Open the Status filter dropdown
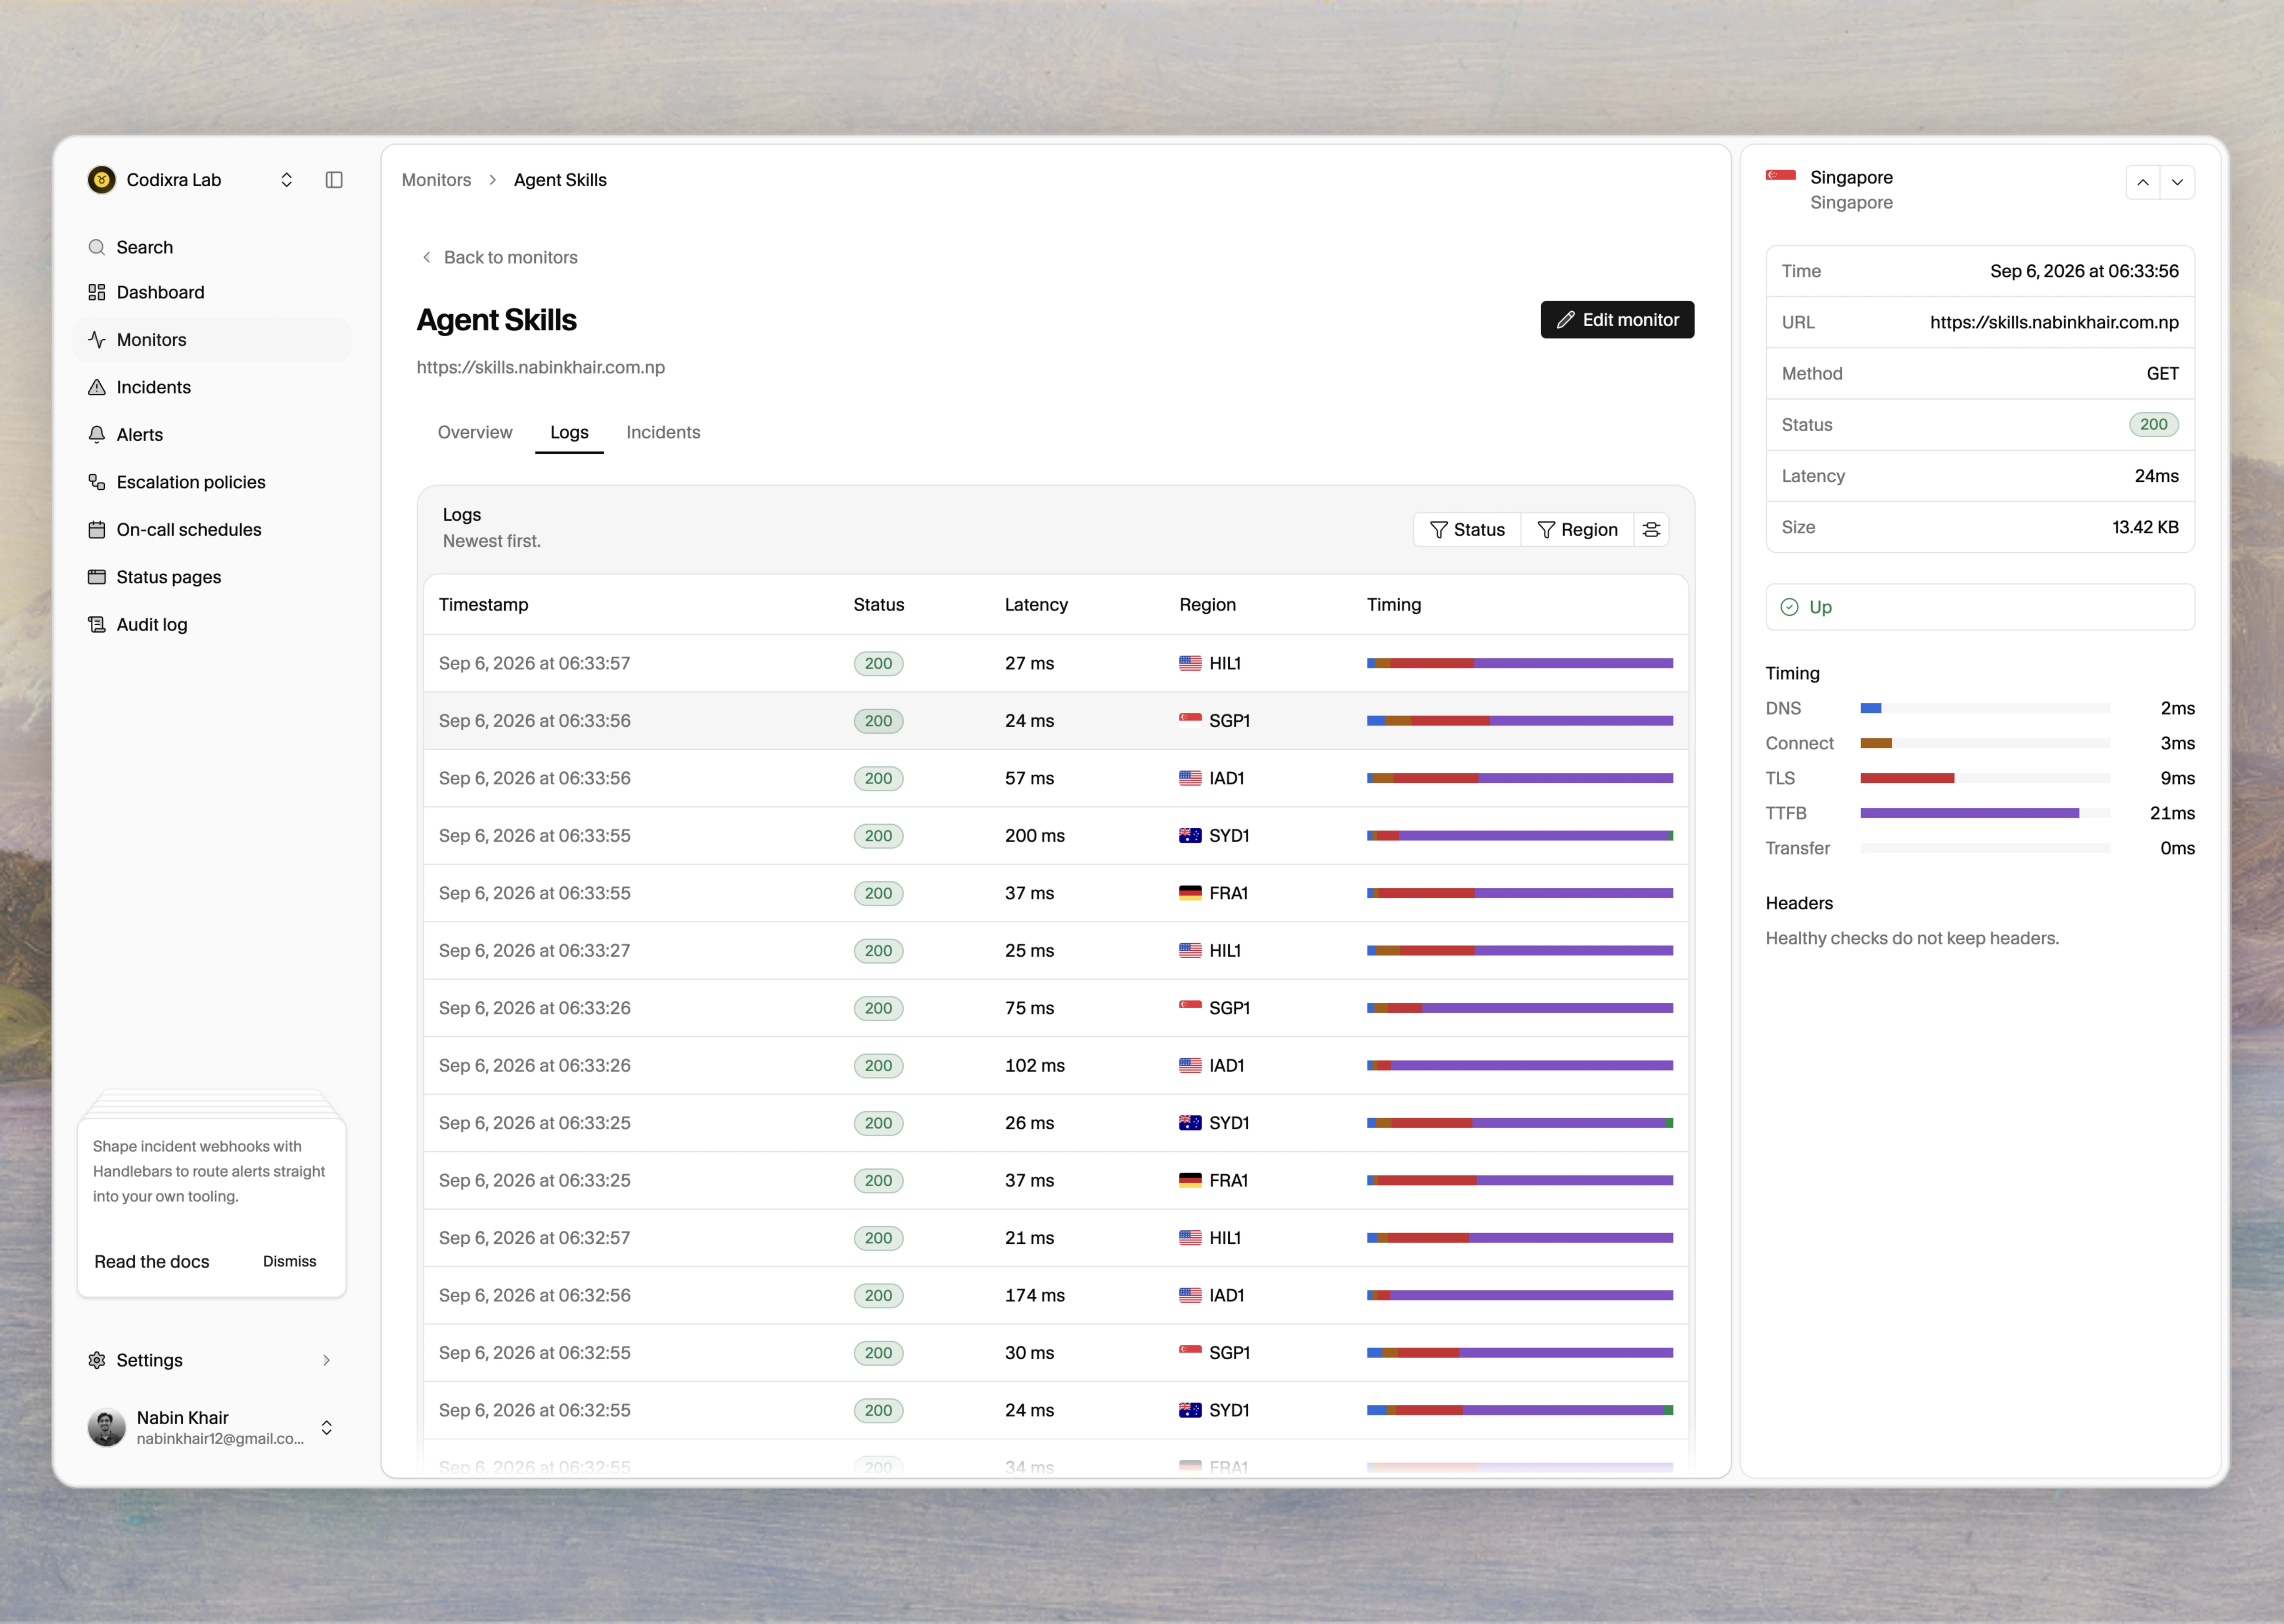The image size is (2284, 1624). pyautogui.click(x=1467, y=530)
